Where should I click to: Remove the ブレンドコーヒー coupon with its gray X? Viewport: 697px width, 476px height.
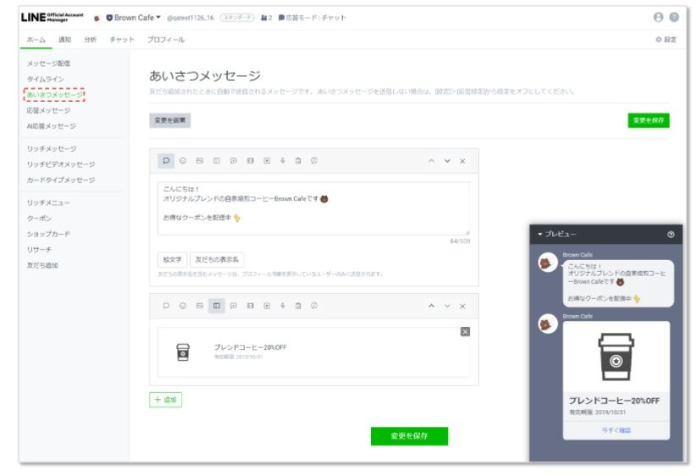click(x=465, y=331)
